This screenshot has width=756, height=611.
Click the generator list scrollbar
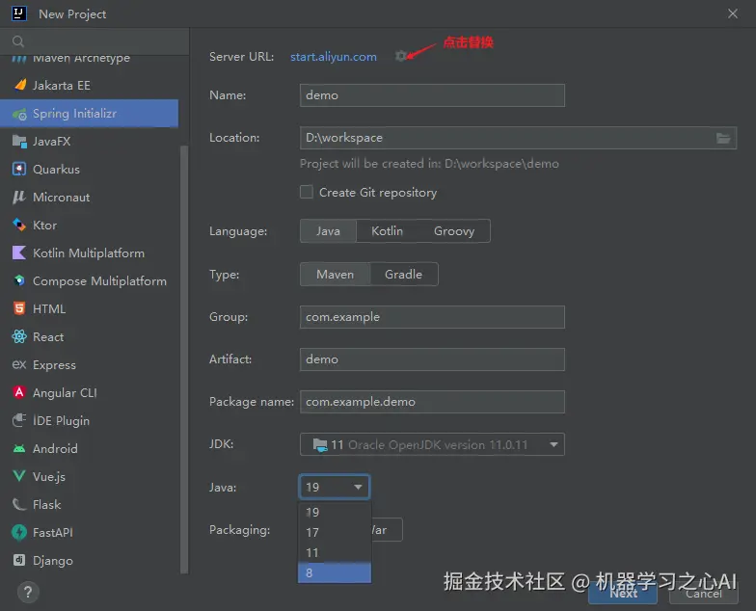coord(183,359)
